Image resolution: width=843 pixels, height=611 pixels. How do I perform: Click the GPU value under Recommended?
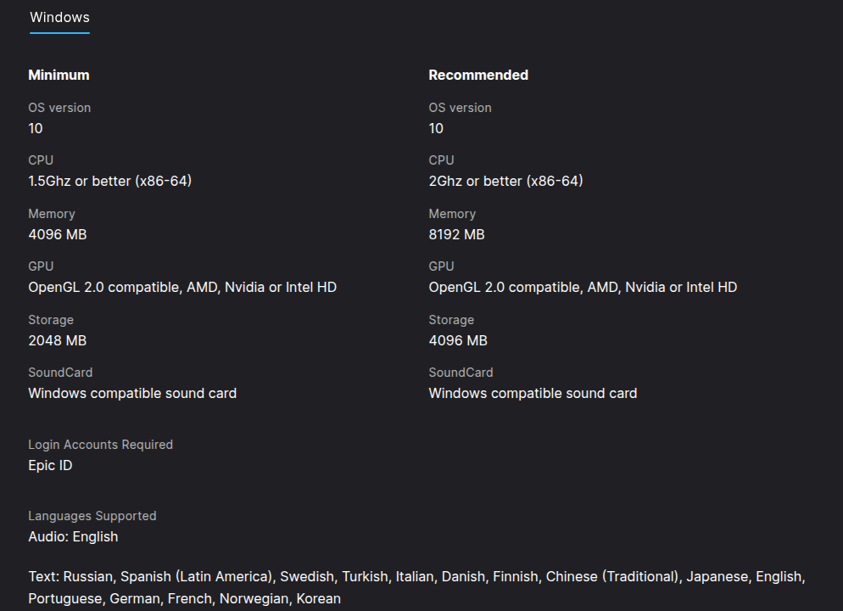[x=583, y=287]
